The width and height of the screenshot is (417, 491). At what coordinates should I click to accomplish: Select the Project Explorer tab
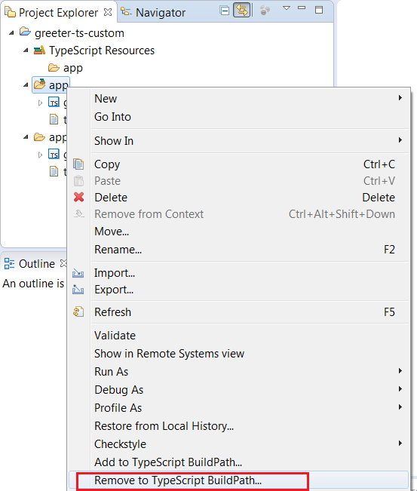pos(58,12)
